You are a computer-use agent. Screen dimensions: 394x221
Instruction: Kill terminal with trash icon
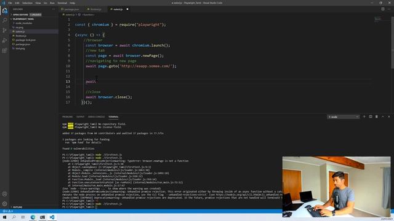click(376, 117)
